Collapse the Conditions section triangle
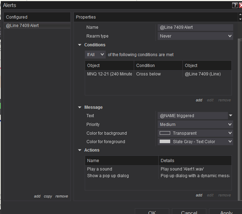The height and width of the screenshot is (214, 242). (x=80, y=45)
